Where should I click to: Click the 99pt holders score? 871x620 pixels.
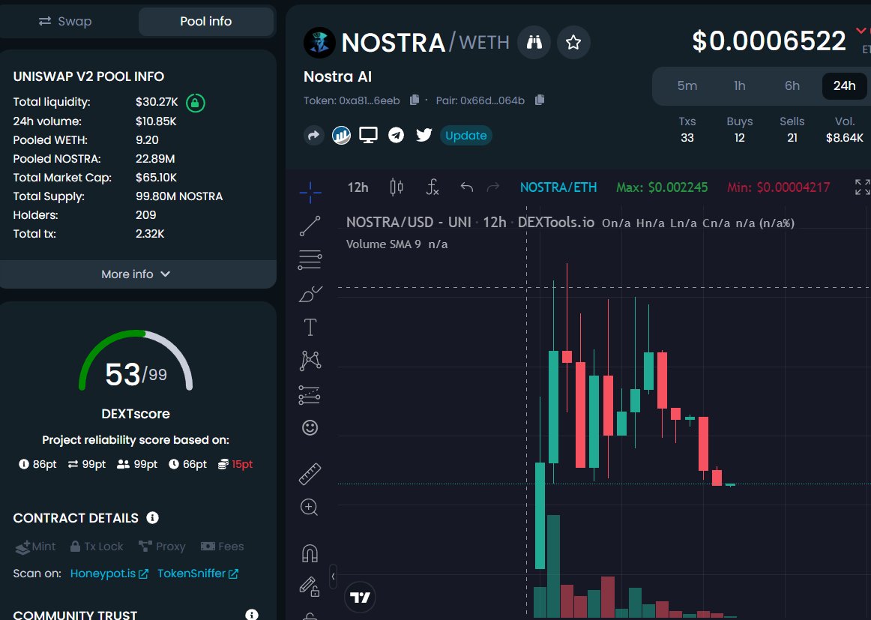tap(137, 465)
